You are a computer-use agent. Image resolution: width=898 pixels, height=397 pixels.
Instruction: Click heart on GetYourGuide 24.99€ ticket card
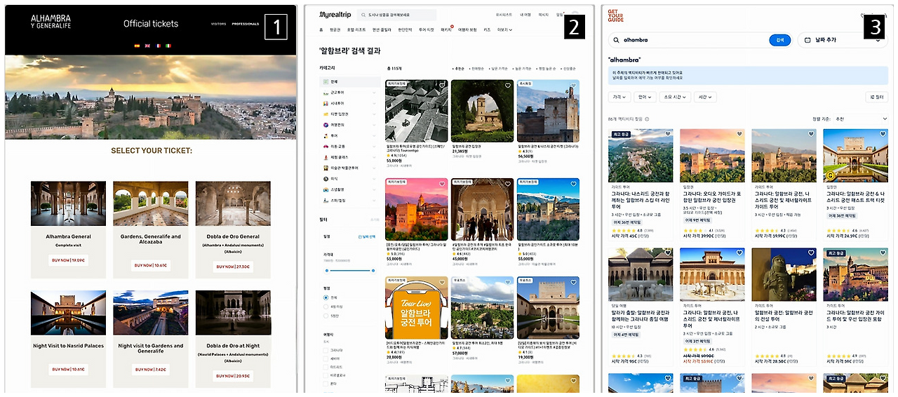coord(883,134)
